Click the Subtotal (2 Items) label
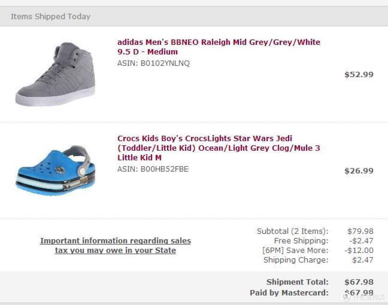Viewport: 388px width, 305px height. coord(292,231)
